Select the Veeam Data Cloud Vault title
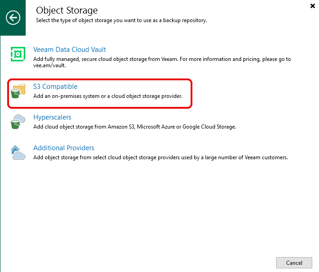The width and height of the screenshot is (319, 272). [x=69, y=50]
